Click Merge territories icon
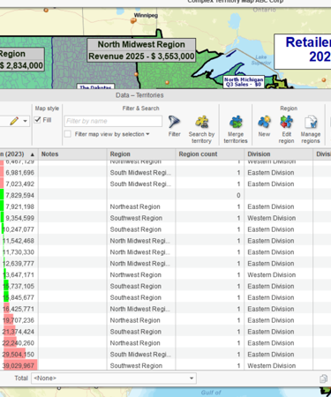 (236, 122)
